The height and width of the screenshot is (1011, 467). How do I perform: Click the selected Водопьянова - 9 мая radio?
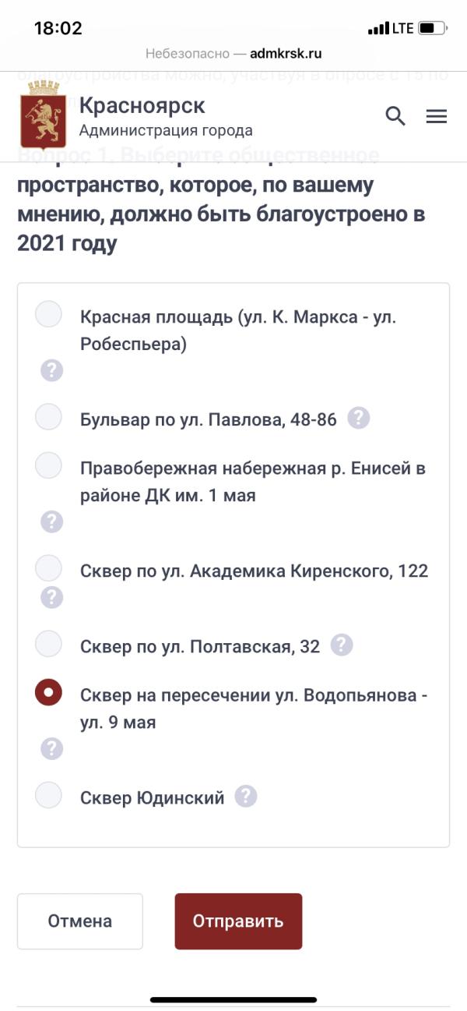pos(48,692)
